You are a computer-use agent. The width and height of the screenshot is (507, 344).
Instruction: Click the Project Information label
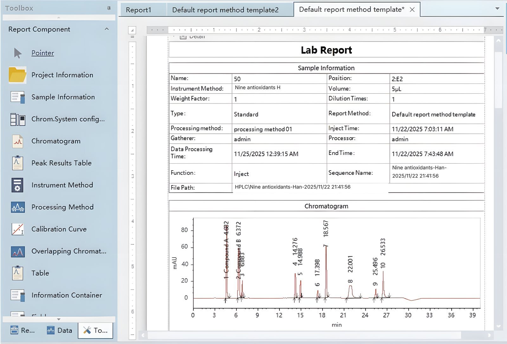(x=62, y=75)
